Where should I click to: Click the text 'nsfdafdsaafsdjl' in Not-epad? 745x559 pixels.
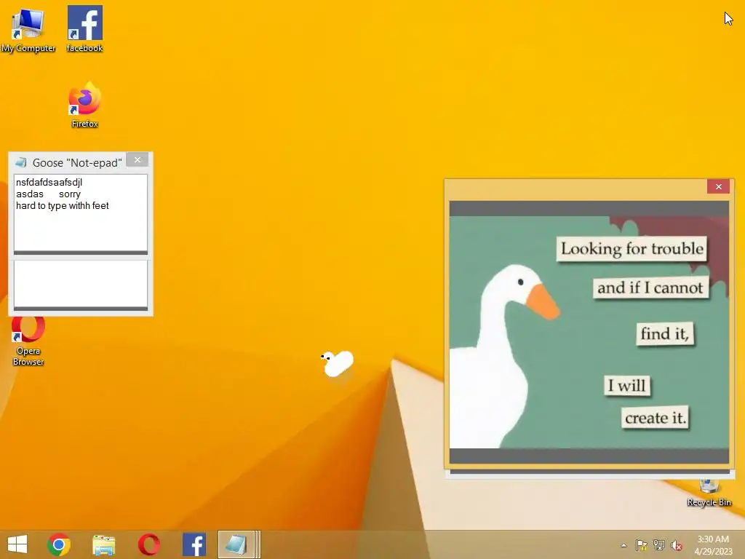click(49, 183)
